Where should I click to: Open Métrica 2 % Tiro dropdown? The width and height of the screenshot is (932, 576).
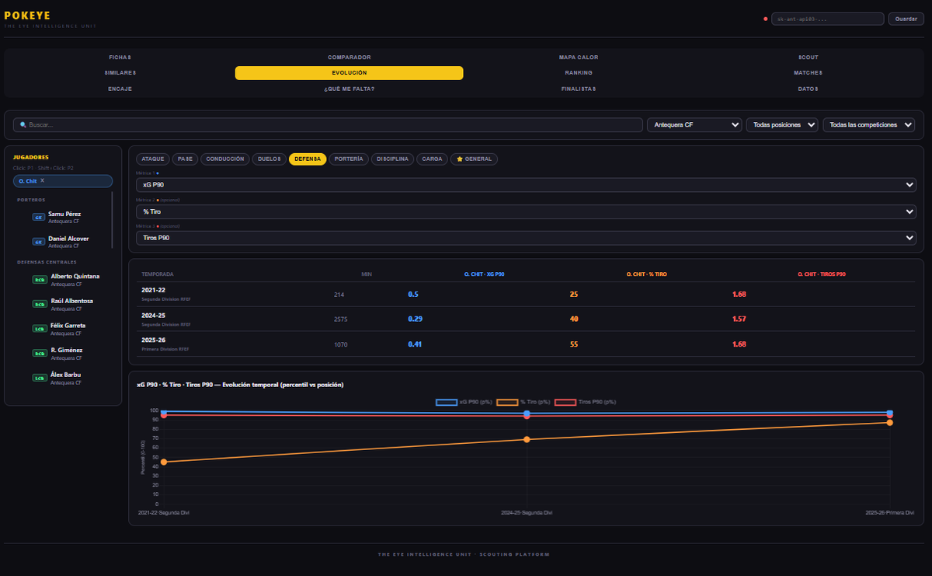[x=526, y=211]
